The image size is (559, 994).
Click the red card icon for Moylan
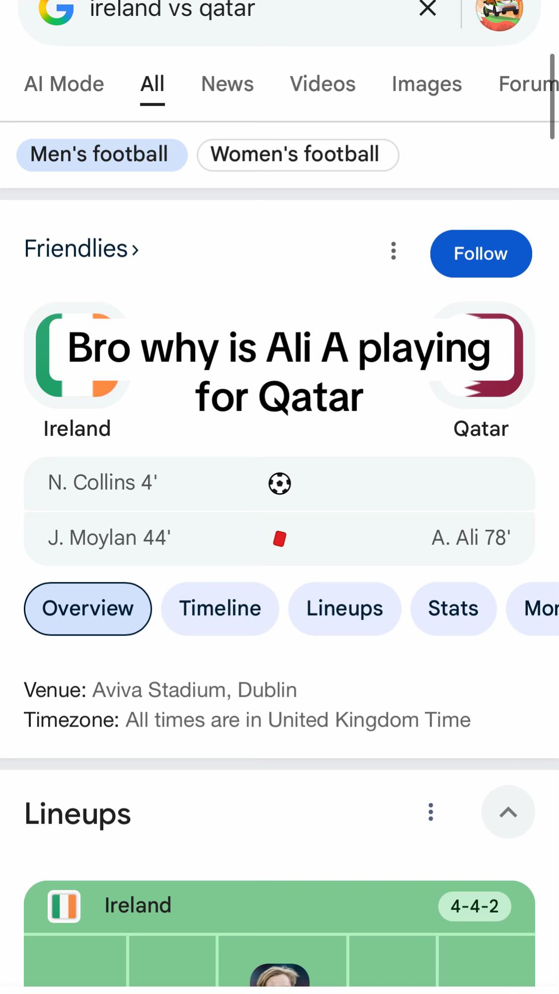[279, 538]
